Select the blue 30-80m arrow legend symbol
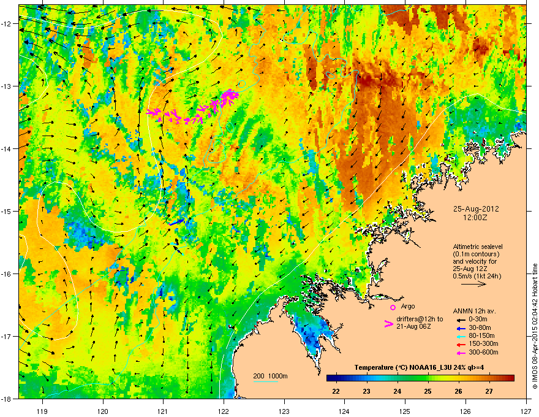 point(461,327)
